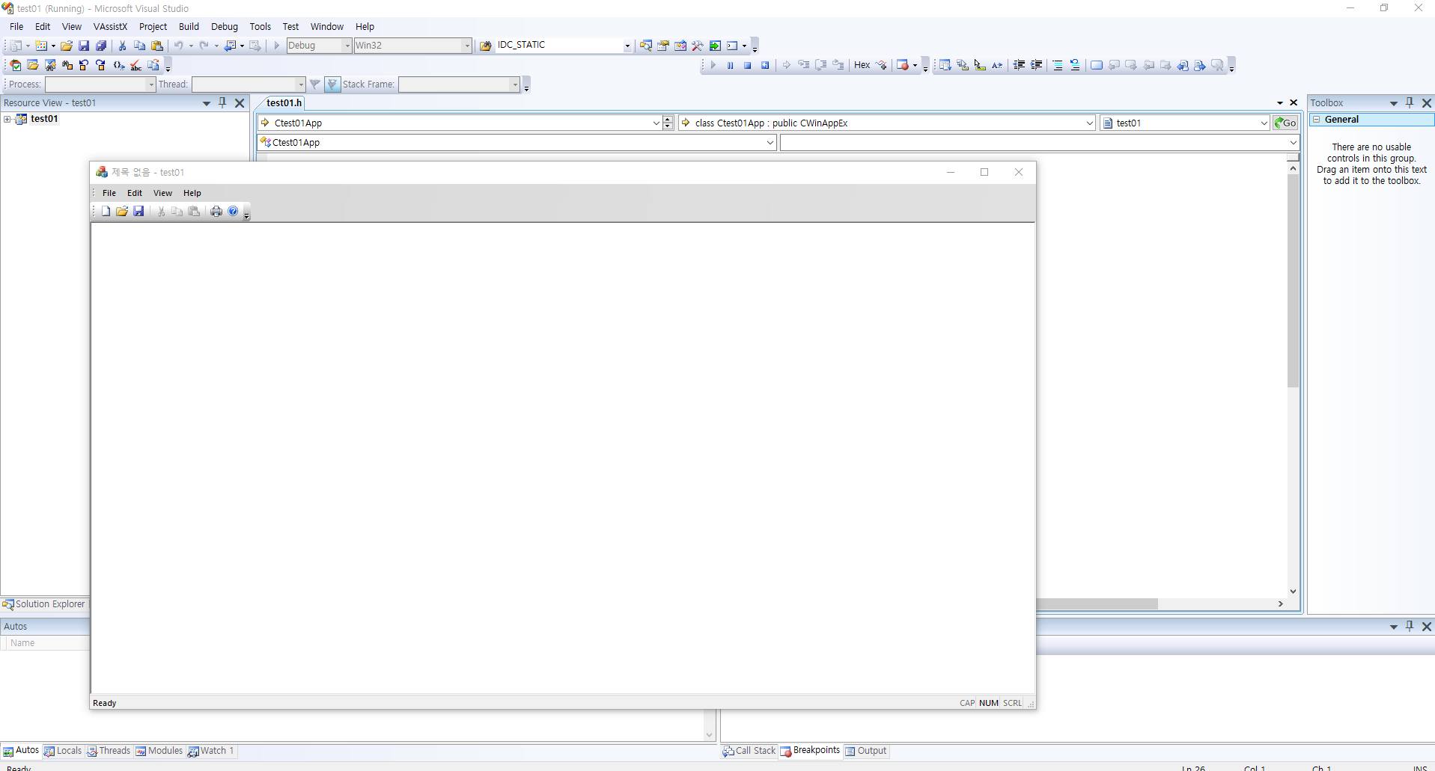Click New document icon in test01 app toolbar
The height and width of the screenshot is (771, 1435).
[106, 212]
